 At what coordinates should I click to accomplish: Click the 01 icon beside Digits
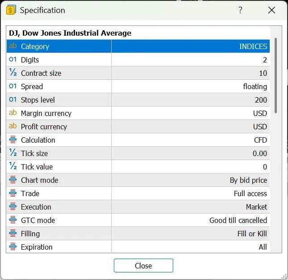(13, 59)
